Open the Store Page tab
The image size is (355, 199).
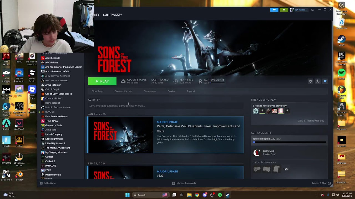(97, 91)
